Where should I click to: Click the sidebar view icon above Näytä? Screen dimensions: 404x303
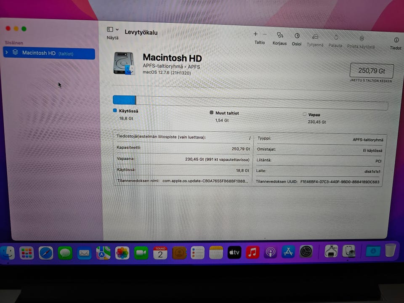110,29
